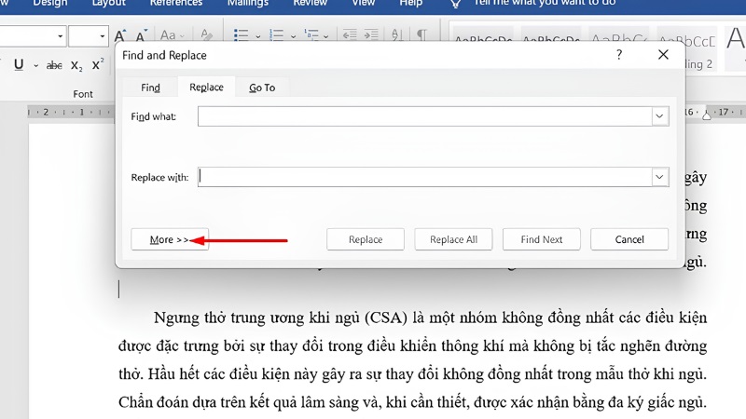This screenshot has height=419, width=746.
Task: Click Tell me what you want to do
Action: pos(545,3)
